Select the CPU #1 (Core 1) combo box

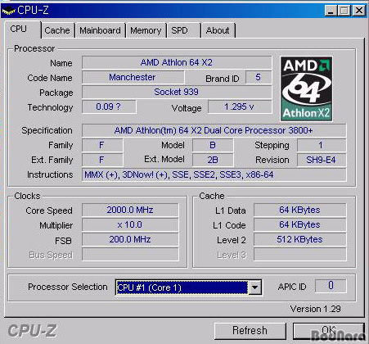pos(188,287)
